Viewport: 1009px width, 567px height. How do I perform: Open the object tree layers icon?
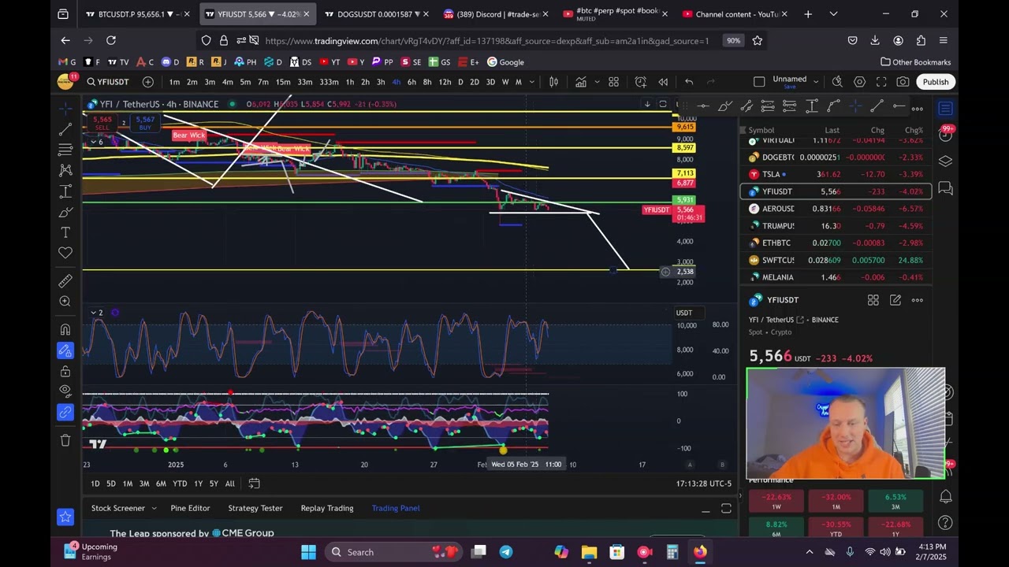pos(946,161)
